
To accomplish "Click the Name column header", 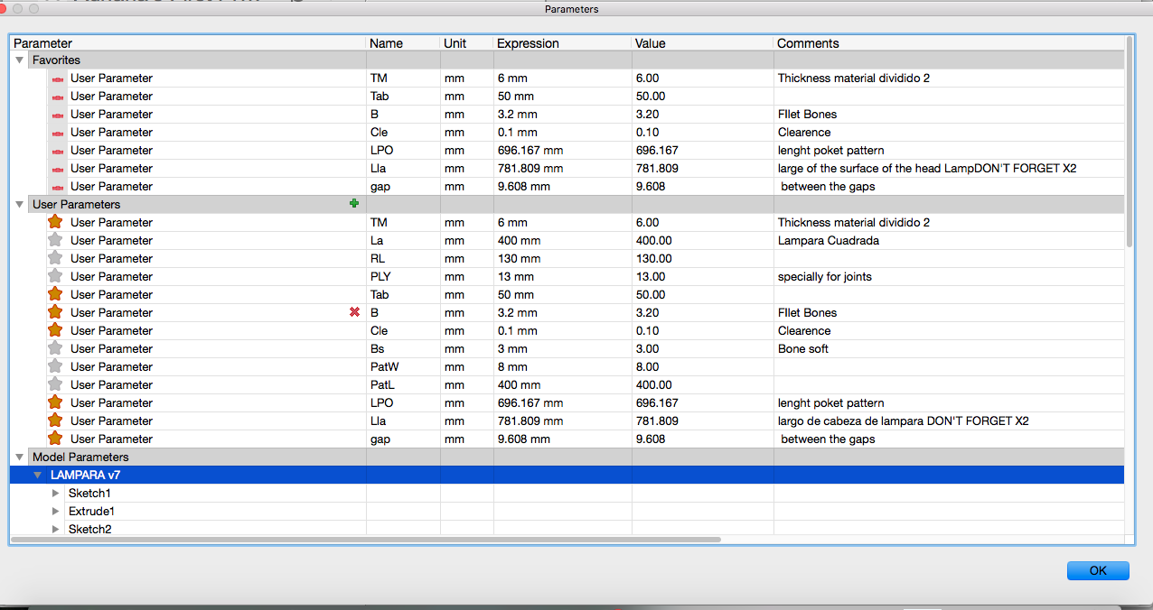I will (x=403, y=43).
